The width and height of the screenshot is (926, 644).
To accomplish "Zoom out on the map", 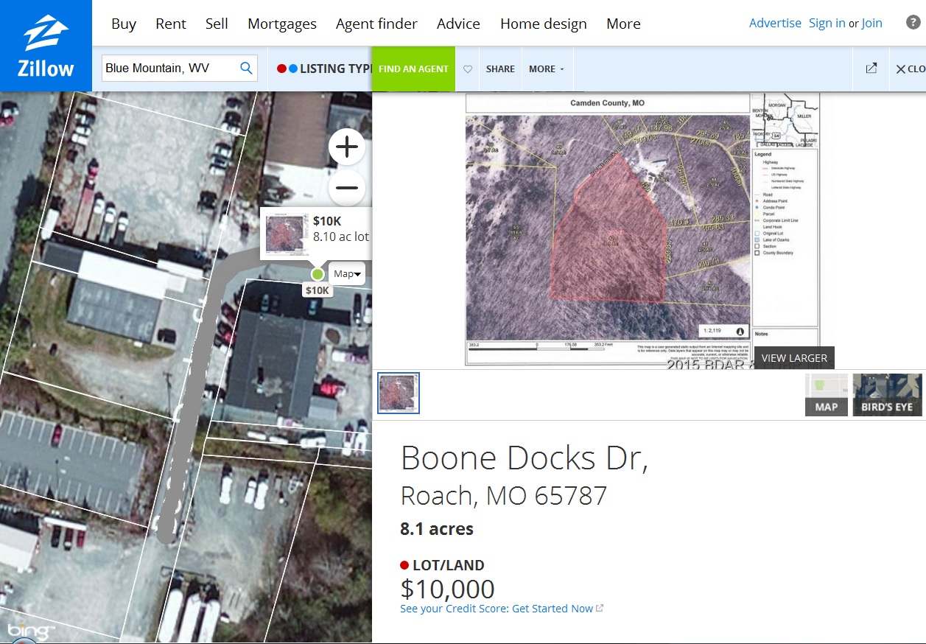I will (346, 187).
